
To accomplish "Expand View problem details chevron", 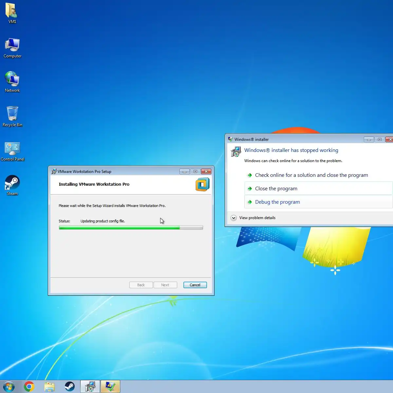I will pyautogui.click(x=234, y=218).
